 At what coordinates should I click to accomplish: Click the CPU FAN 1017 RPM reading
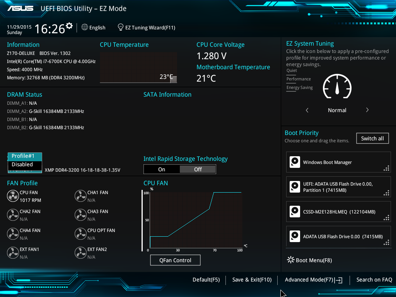tap(30, 200)
